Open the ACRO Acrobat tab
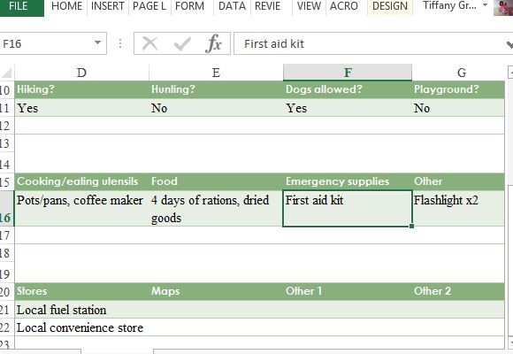The height and width of the screenshot is (354, 513). 344,6
